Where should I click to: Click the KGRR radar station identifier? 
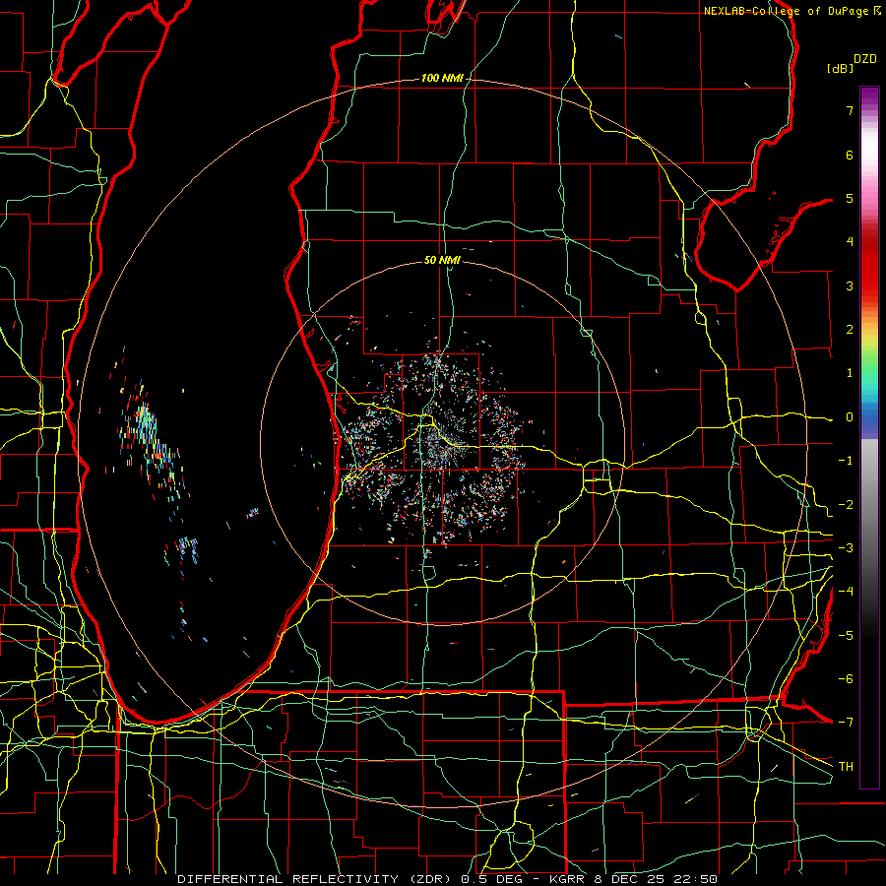(x=568, y=879)
